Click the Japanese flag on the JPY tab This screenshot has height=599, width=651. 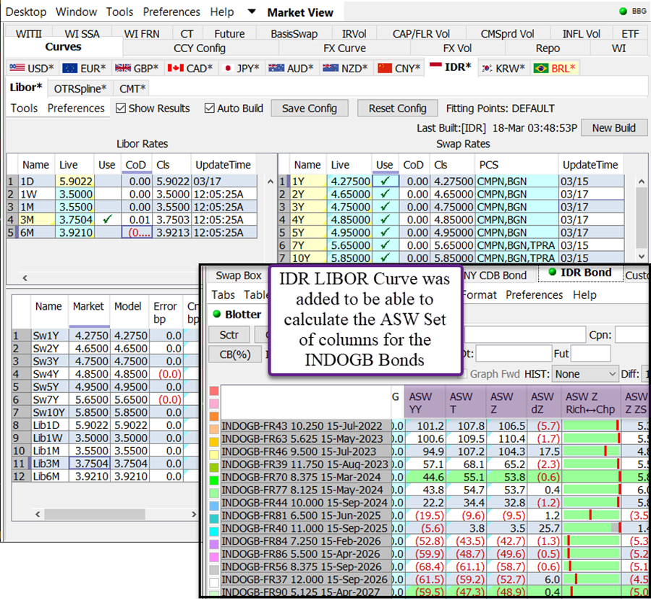(227, 68)
